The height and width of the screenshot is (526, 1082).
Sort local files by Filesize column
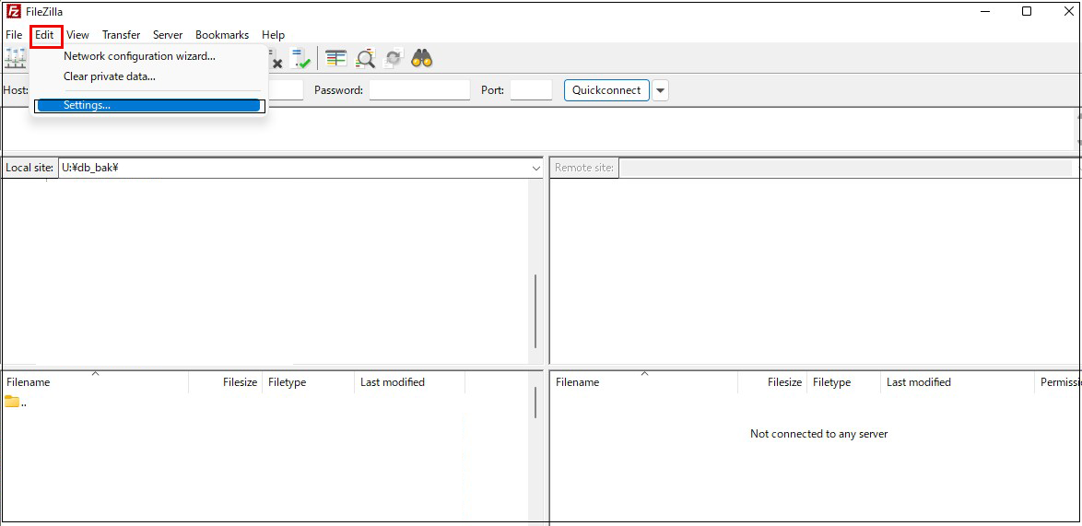226,382
